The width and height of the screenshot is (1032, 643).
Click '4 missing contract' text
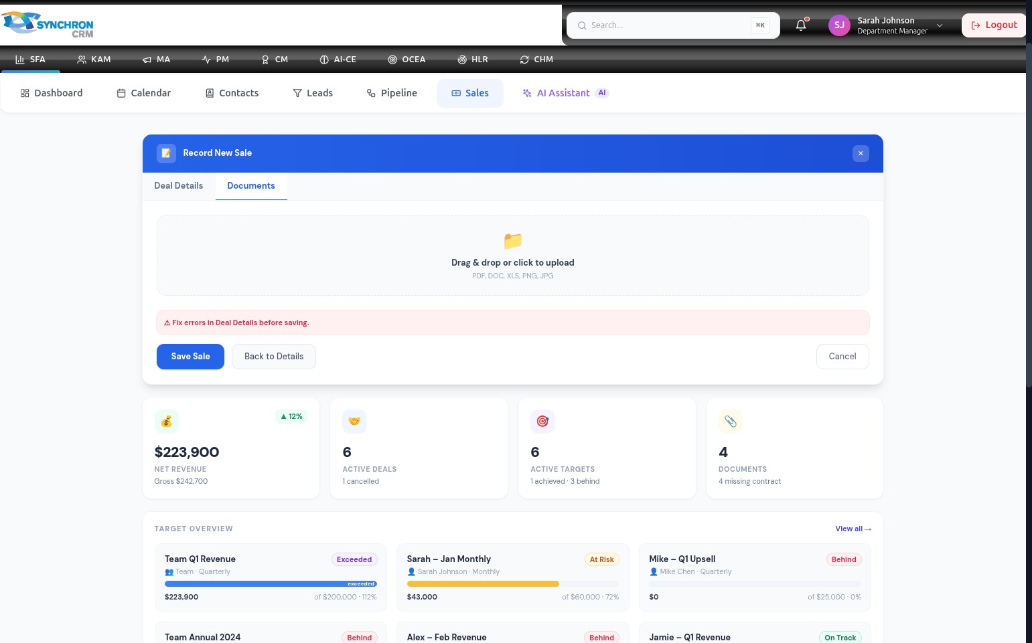point(750,482)
